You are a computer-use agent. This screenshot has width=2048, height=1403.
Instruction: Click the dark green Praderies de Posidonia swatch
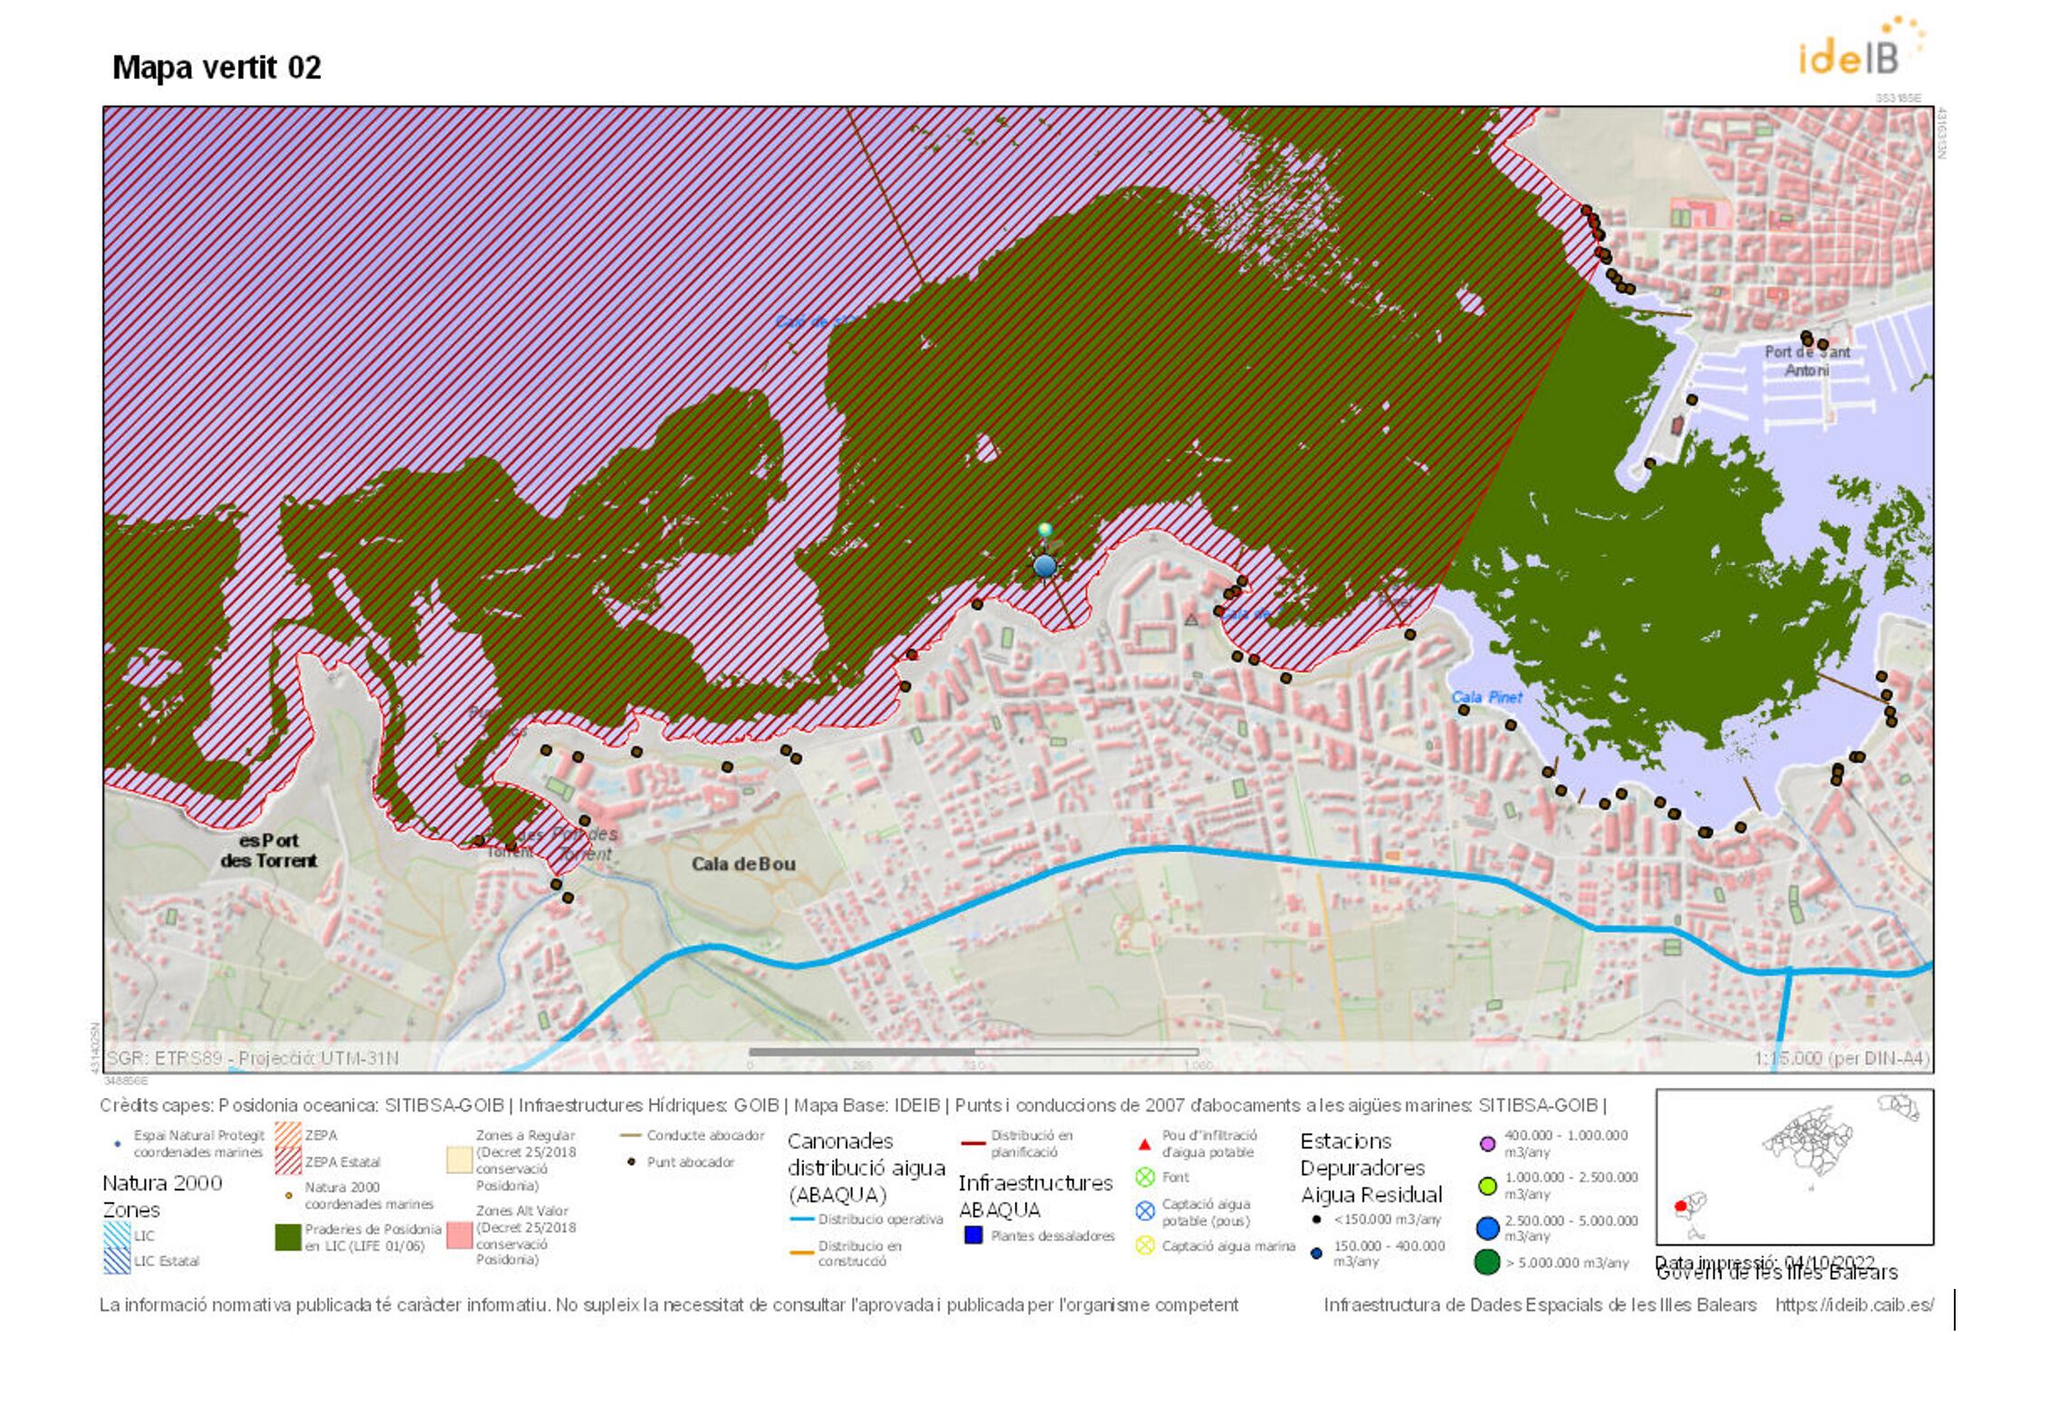tap(288, 1237)
